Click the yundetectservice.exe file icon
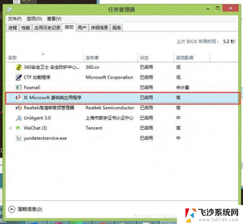243x224 pixels. (19, 138)
